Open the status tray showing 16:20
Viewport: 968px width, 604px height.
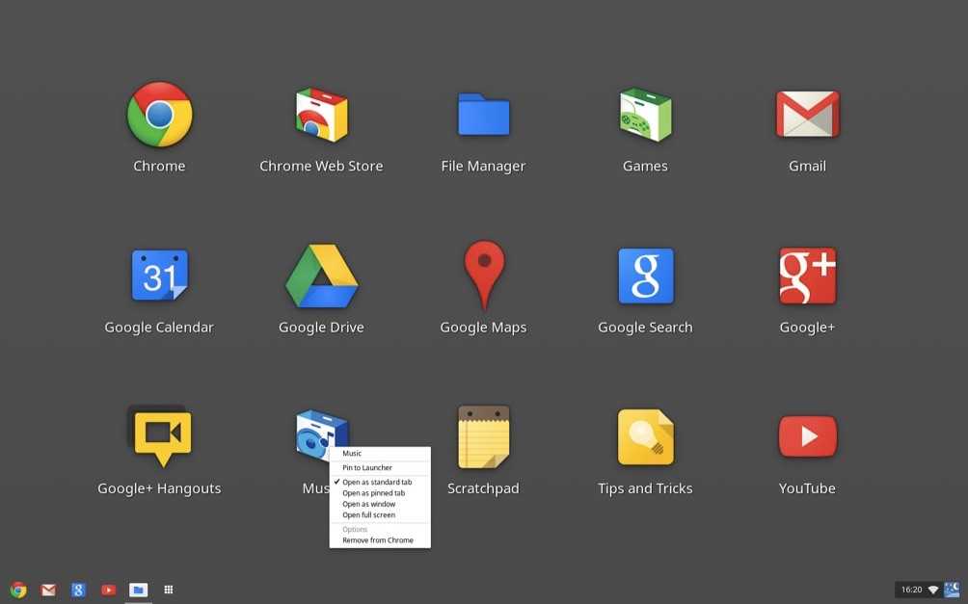pyautogui.click(x=928, y=590)
